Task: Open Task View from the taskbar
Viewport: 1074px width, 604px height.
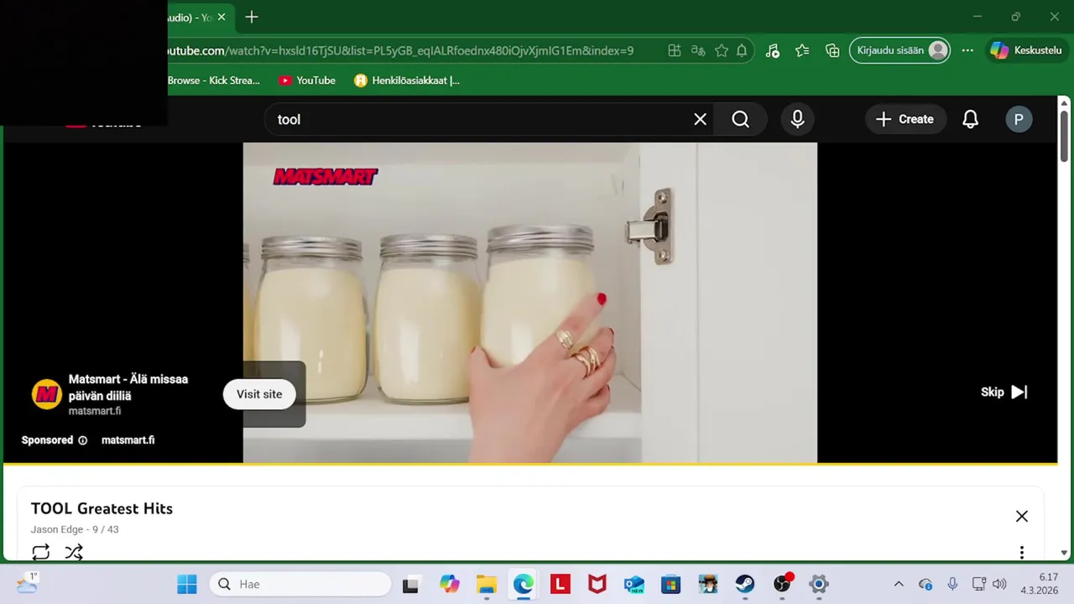Action: (x=410, y=584)
